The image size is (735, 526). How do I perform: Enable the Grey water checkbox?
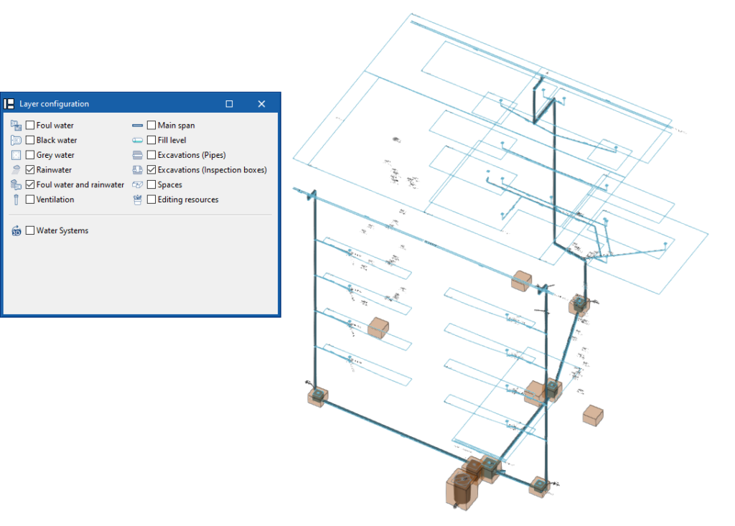(x=29, y=154)
